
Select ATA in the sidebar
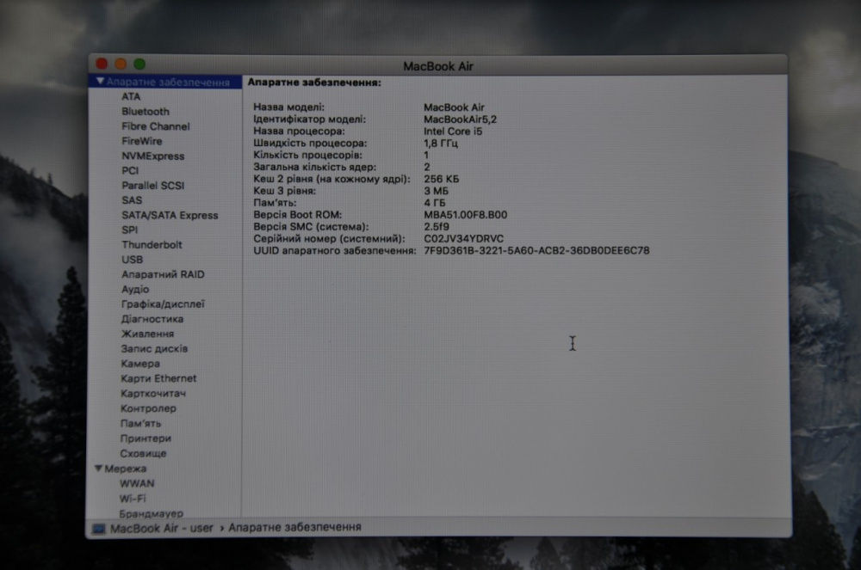(131, 96)
